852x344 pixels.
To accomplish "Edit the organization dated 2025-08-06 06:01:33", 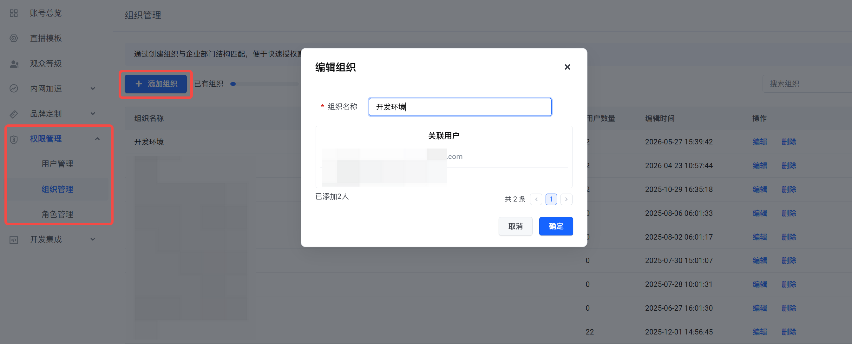I will pos(760,213).
